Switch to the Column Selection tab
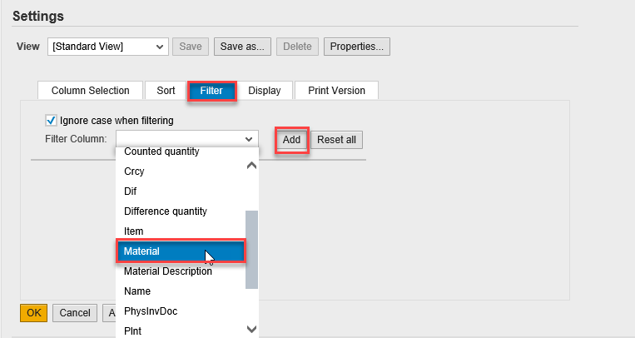 91,91
